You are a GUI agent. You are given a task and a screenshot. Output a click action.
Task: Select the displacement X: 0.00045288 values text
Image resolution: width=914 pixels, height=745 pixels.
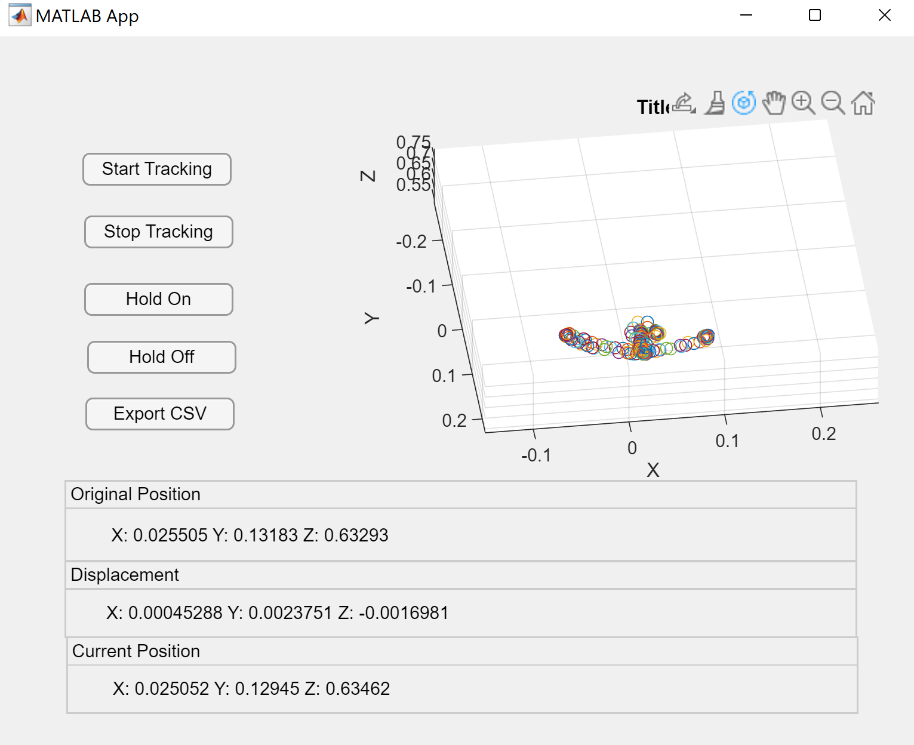278,613
